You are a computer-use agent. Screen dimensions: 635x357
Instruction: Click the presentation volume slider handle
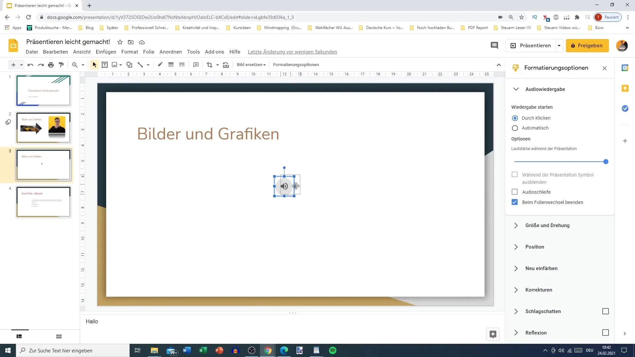click(606, 162)
